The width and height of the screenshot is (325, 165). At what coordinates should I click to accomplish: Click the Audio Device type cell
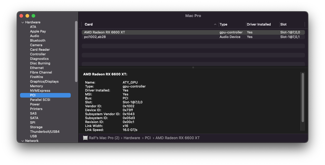tap(230, 37)
